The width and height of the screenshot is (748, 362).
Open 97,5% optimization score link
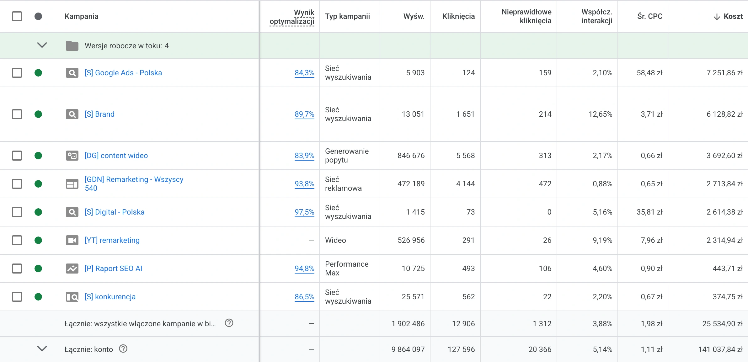(x=304, y=212)
